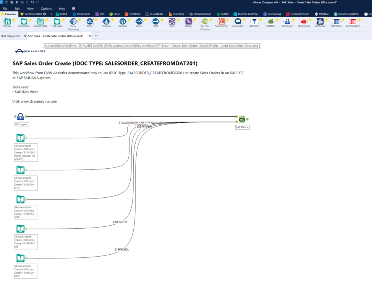Open the File menu
This screenshot has height=283, width=372.
(x=5, y=8)
